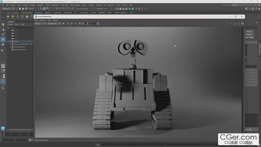Switch to the Rendering shelf tab
The image size is (261, 147).
[68, 13]
